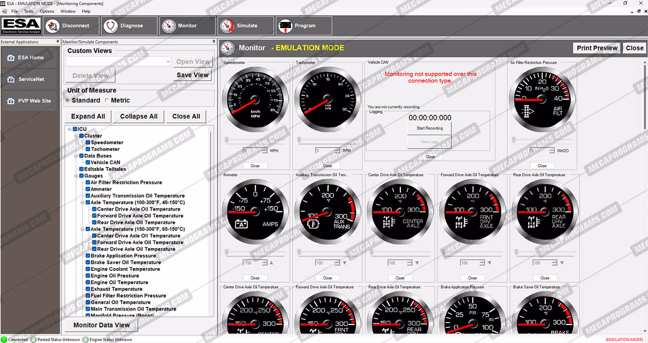Image resolution: width=648 pixels, height=343 pixels.
Task: Click the 100-300°F Forward Drive Axle gauge dial
Action: pos(472,212)
